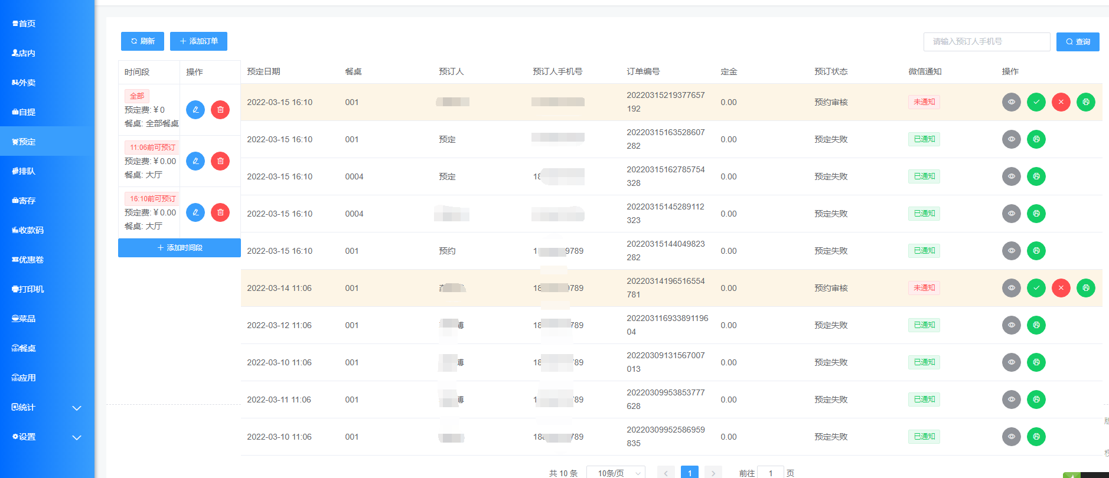
Task: Click the 刷新 refresh button
Action: coord(142,41)
